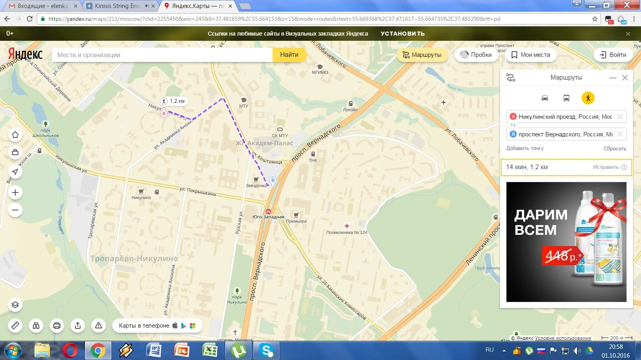Click the Яндекс logo
The image size is (641, 360).
(25, 54)
